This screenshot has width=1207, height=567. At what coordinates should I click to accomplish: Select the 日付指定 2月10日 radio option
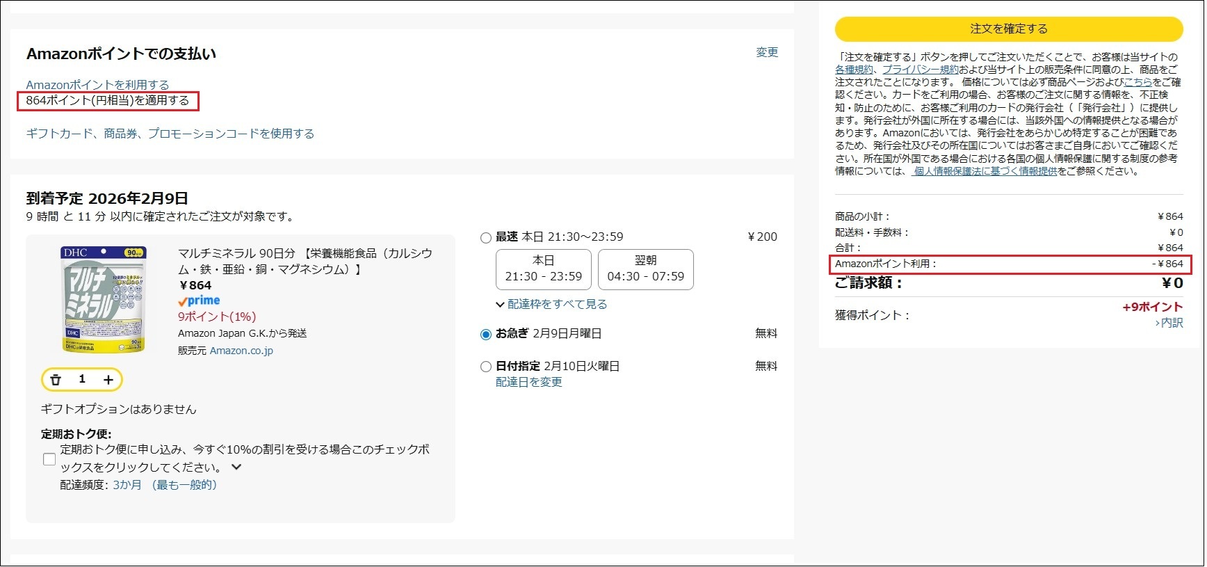pos(486,367)
